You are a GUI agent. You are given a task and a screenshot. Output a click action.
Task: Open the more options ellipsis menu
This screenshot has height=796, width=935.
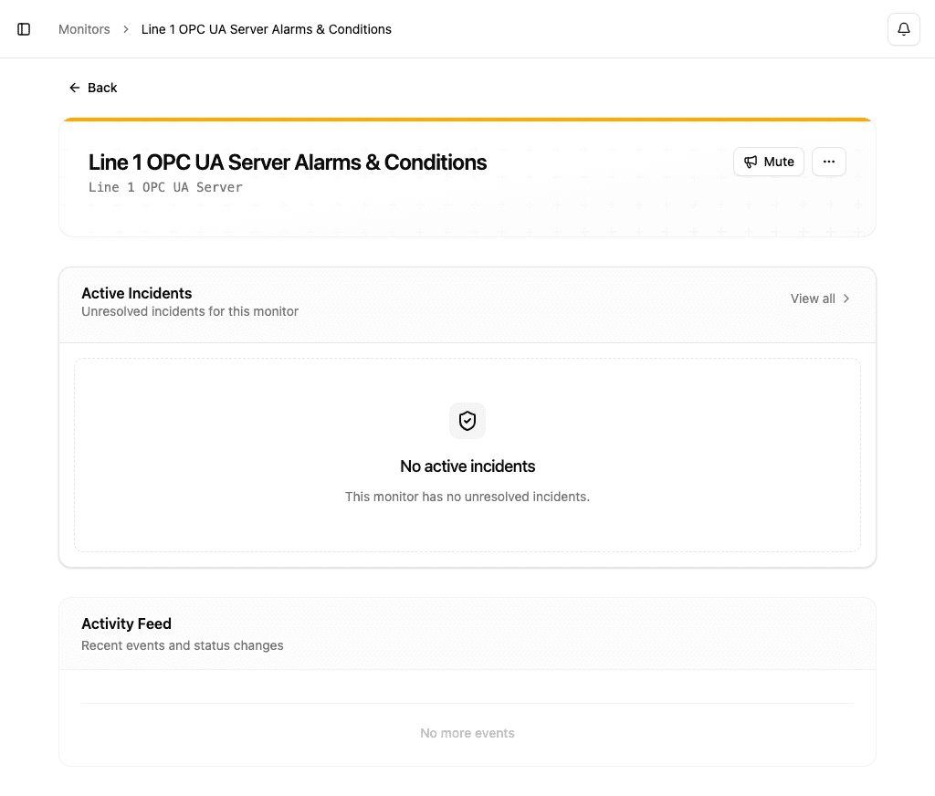coord(829,162)
